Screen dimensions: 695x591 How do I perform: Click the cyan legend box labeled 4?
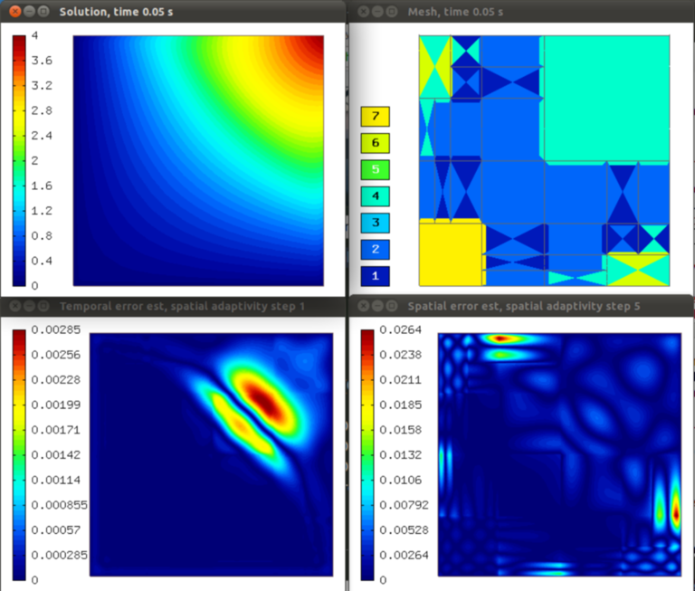(x=375, y=195)
